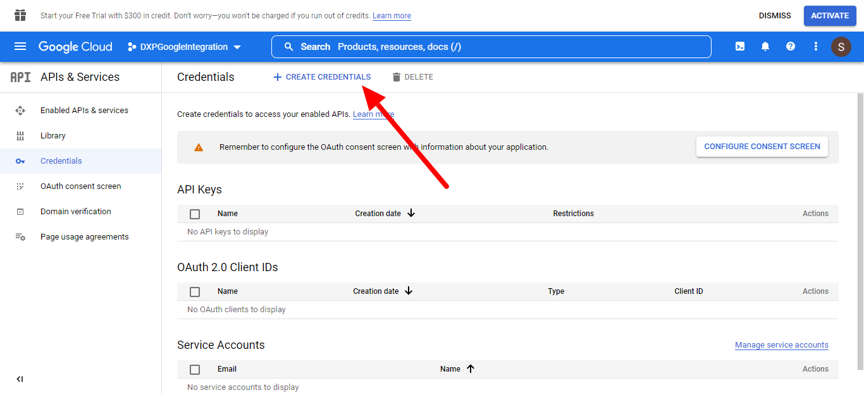This screenshot has width=864, height=395.
Task: Open the user account avatar
Action: pos(841,47)
